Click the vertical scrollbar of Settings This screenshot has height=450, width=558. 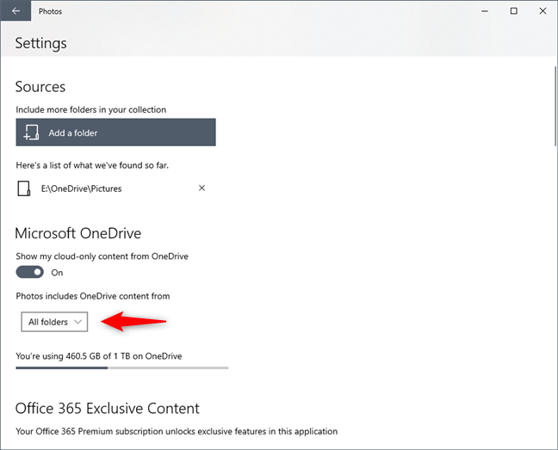click(x=555, y=107)
